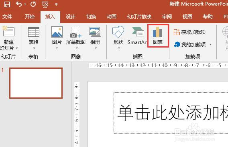The image size is (228, 147).
Task: Save the presentation using the floppy disk icon
Action: pos(7,4)
